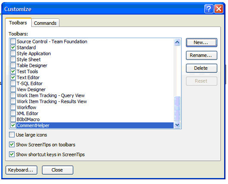
Task: Enable Use large icons option
Action: tap(12, 135)
